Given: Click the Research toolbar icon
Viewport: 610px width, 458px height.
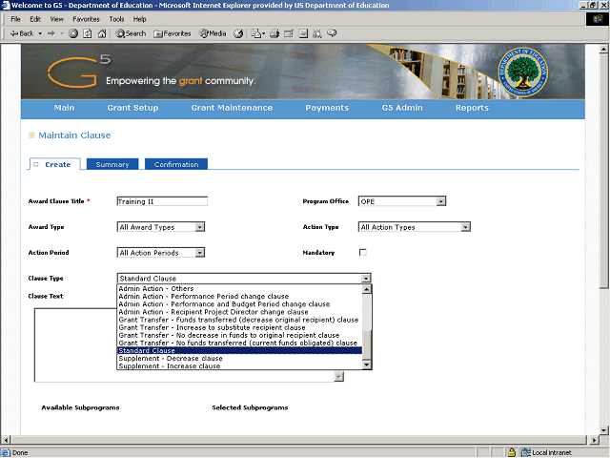Looking at the screenshot, I should point(317,33).
